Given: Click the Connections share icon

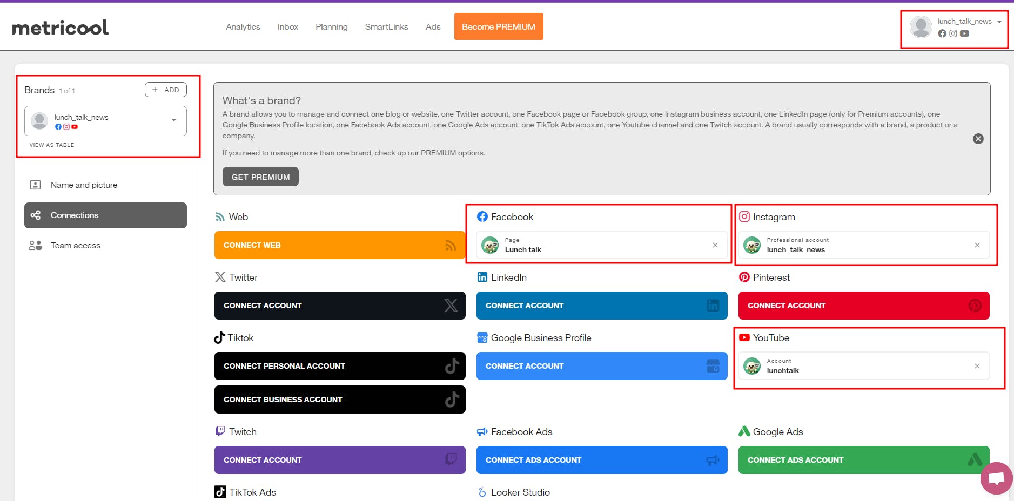Looking at the screenshot, I should pyautogui.click(x=36, y=215).
